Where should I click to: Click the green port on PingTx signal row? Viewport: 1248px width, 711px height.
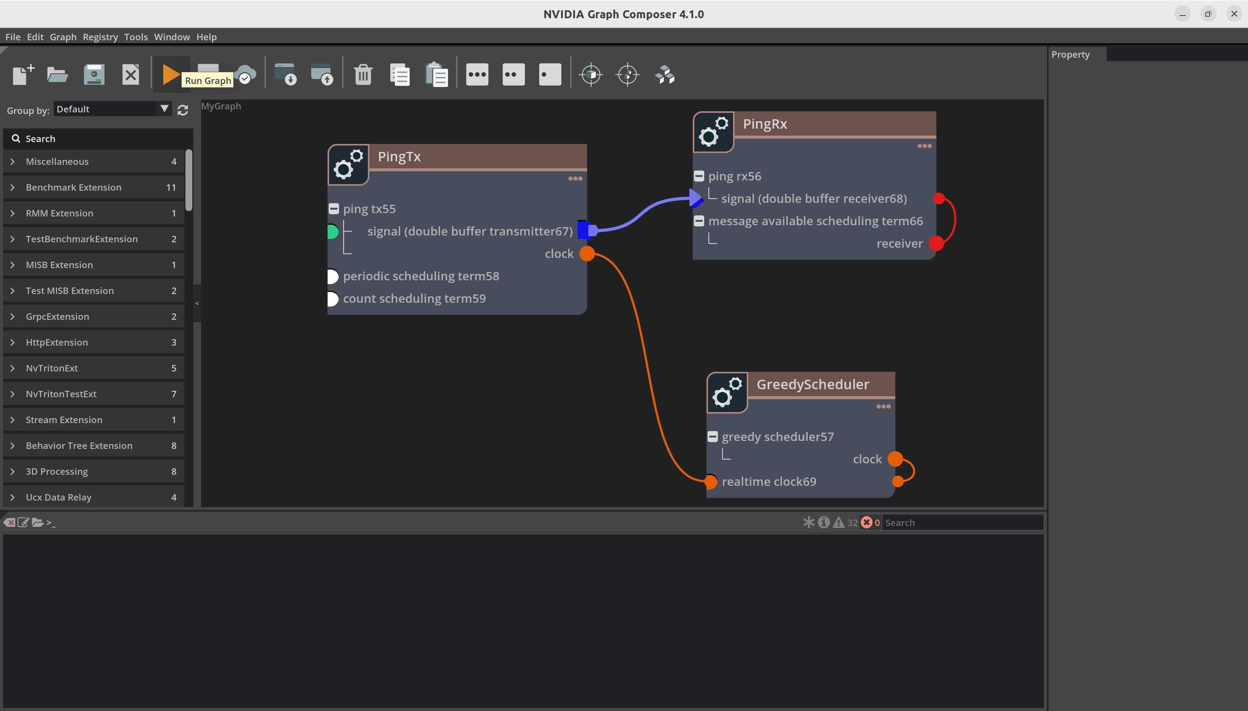(333, 231)
